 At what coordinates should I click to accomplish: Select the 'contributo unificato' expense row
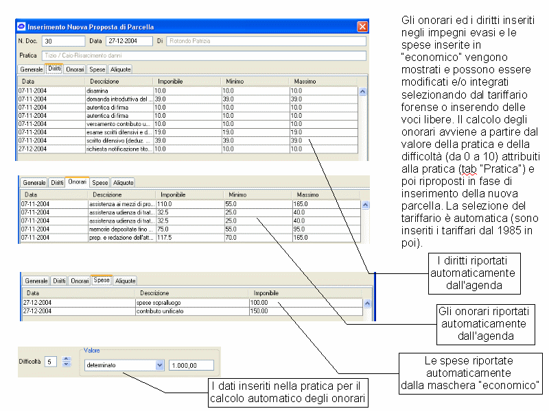point(193,311)
